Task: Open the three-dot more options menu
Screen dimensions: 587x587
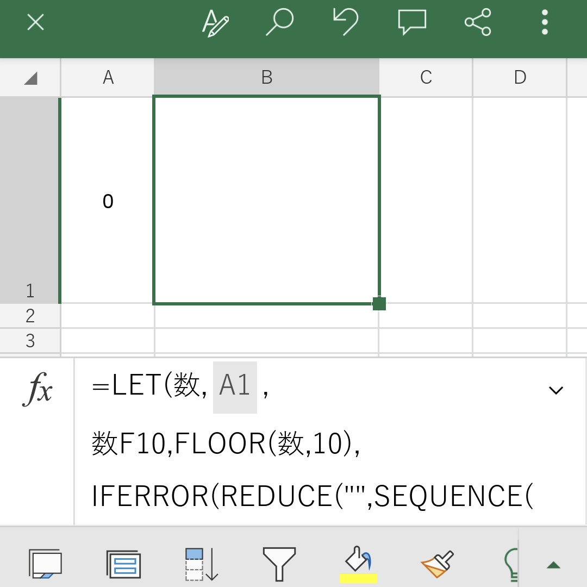Action: pos(545,22)
